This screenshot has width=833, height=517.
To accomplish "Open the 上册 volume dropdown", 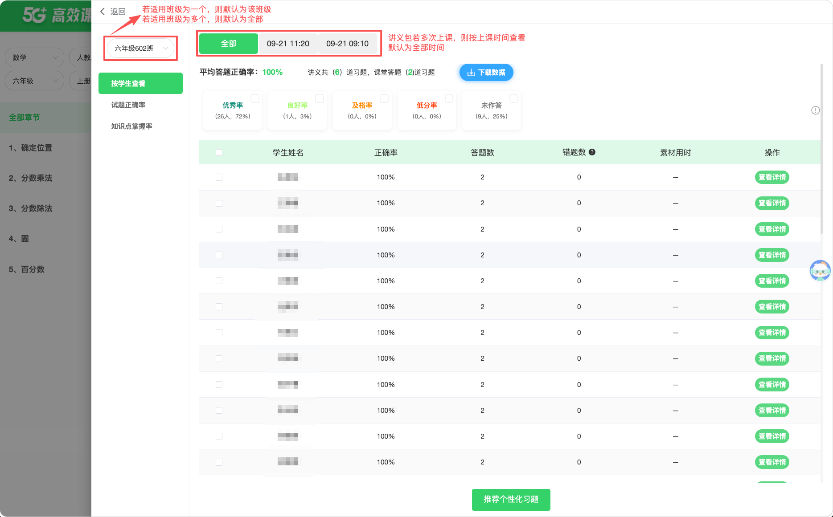I will click(x=81, y=81).
